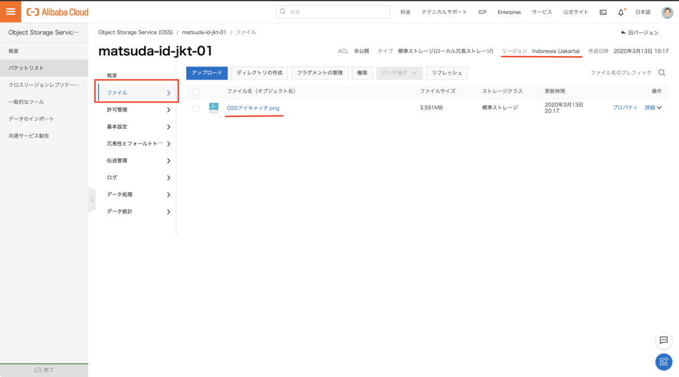The width and height of the screenshot is (679, 377).
Task: Open the OSSアイキャッチ.png file link
Action: pos(253,108)
